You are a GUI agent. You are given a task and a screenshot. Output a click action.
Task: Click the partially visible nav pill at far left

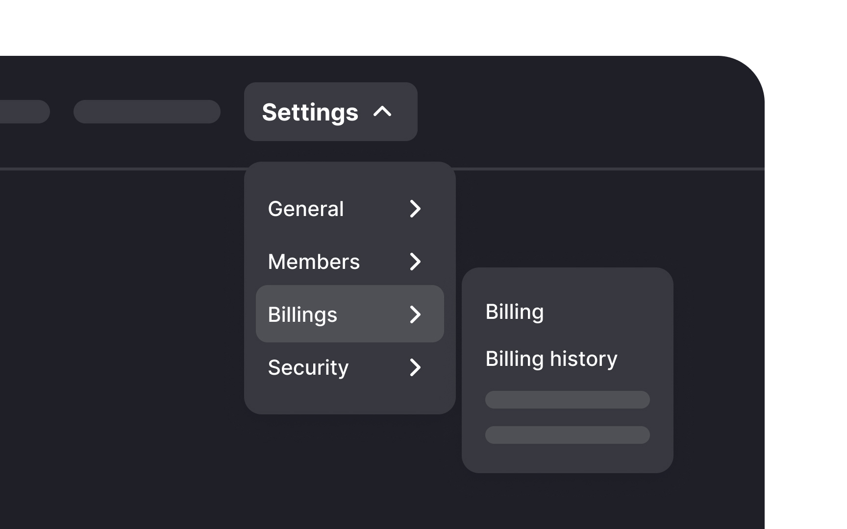[x=24, y=112]
